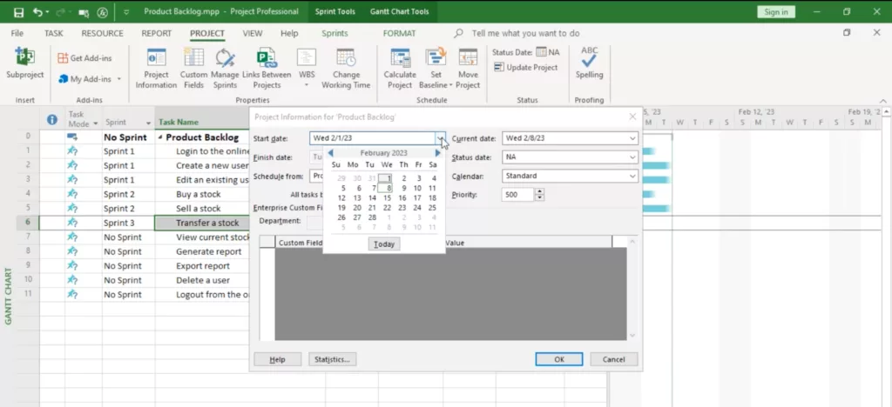Select the Delete a user task
Screen dimensions: 892x407
tap(202, 280)
